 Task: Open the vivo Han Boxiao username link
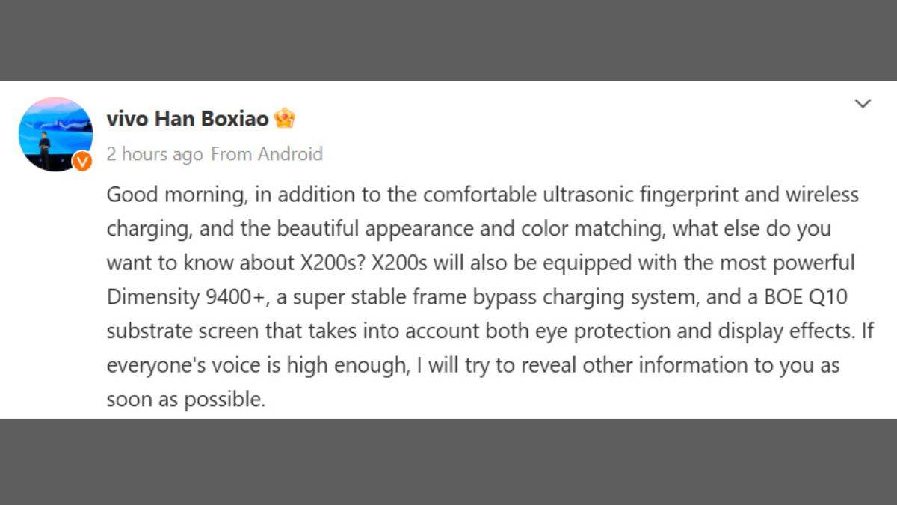[x=188, y=119]
